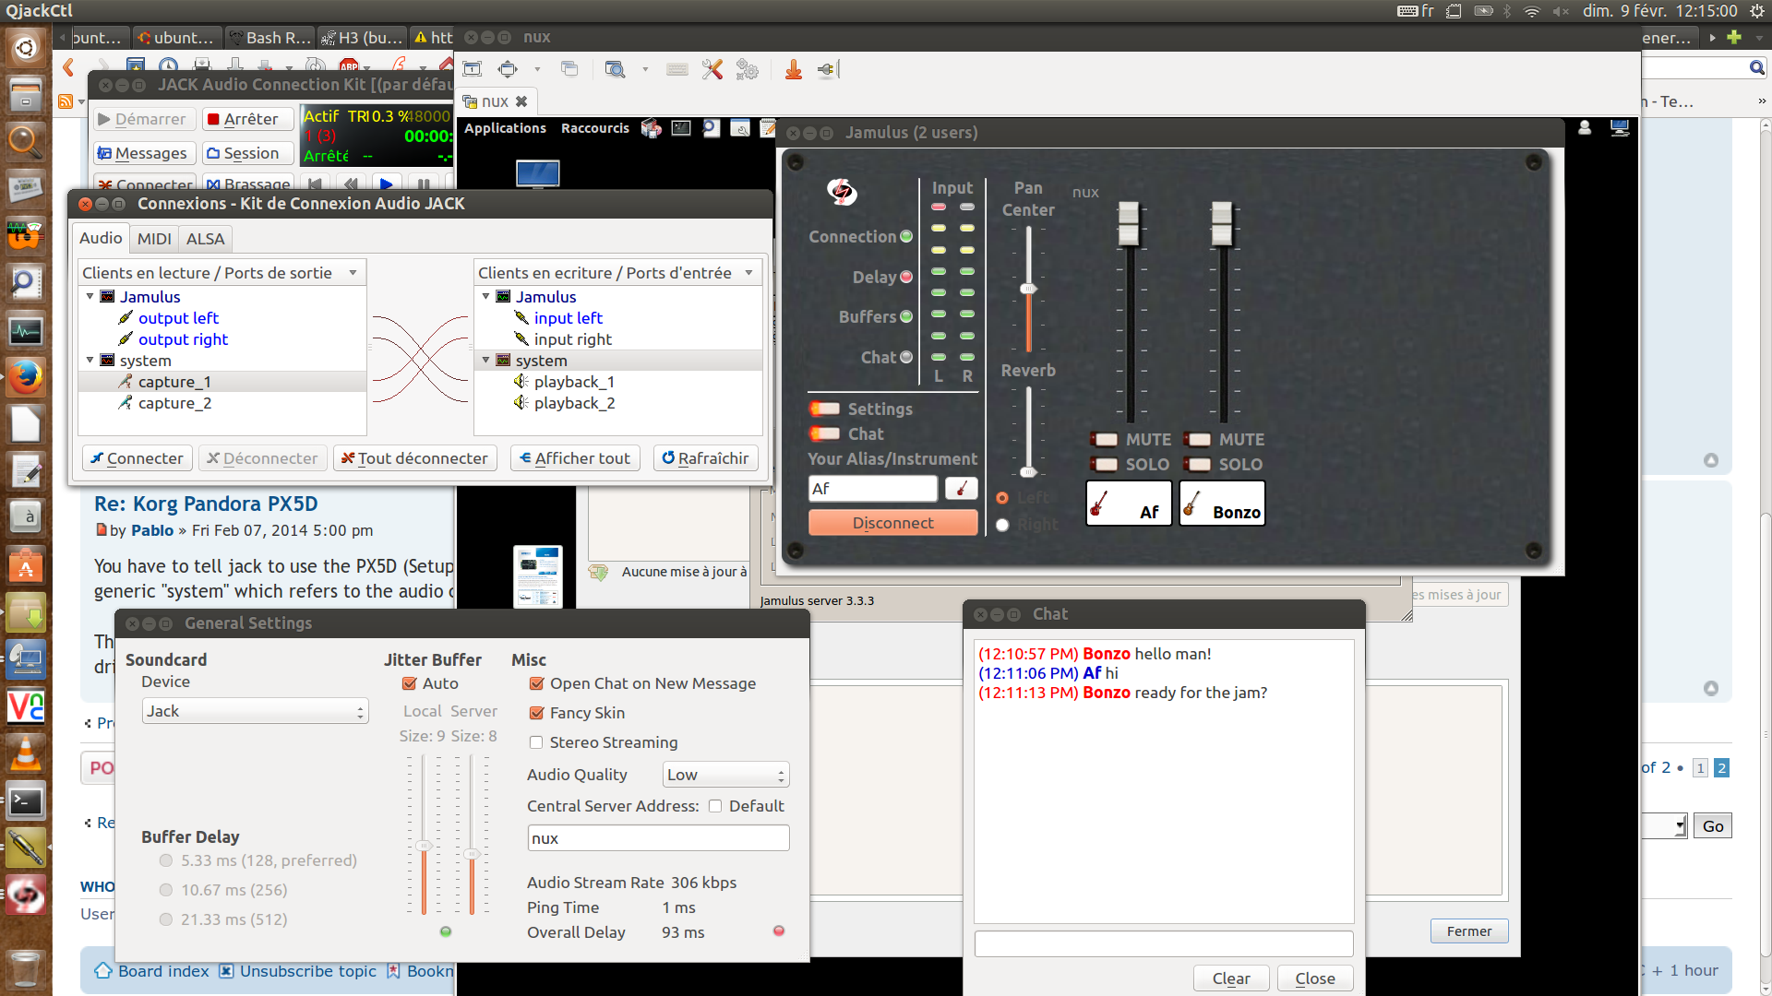Open the Audio Quality dropdown
The image size is (1772, 996).
pyautogui.click(x=725, y=775)
